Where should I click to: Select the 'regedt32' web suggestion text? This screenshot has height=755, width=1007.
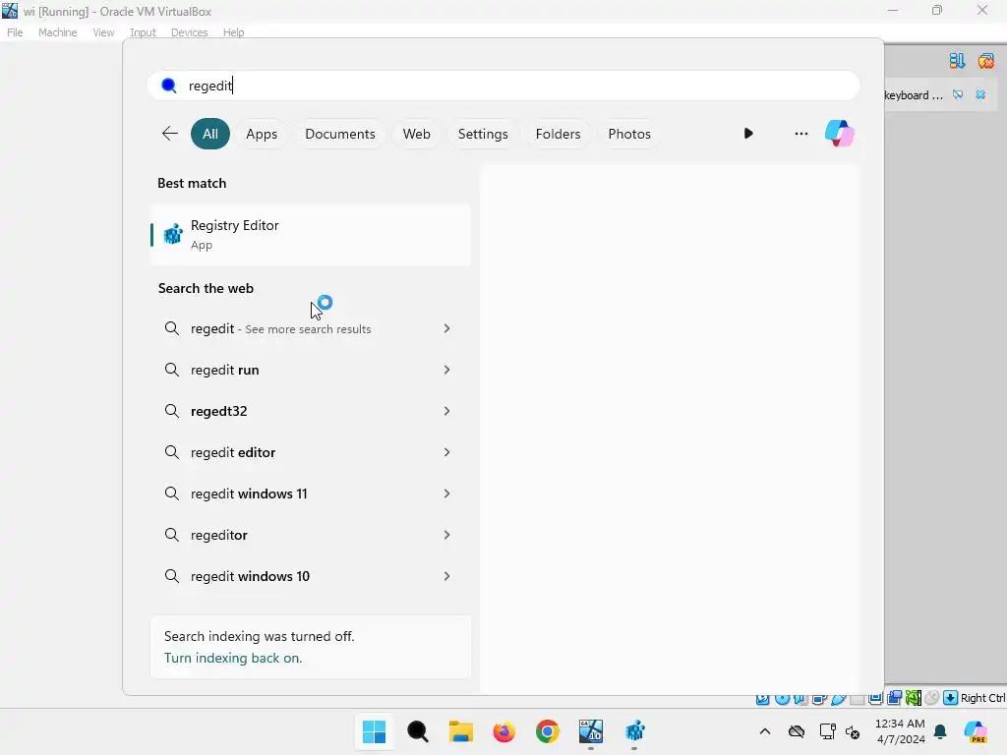pos(219,411)
